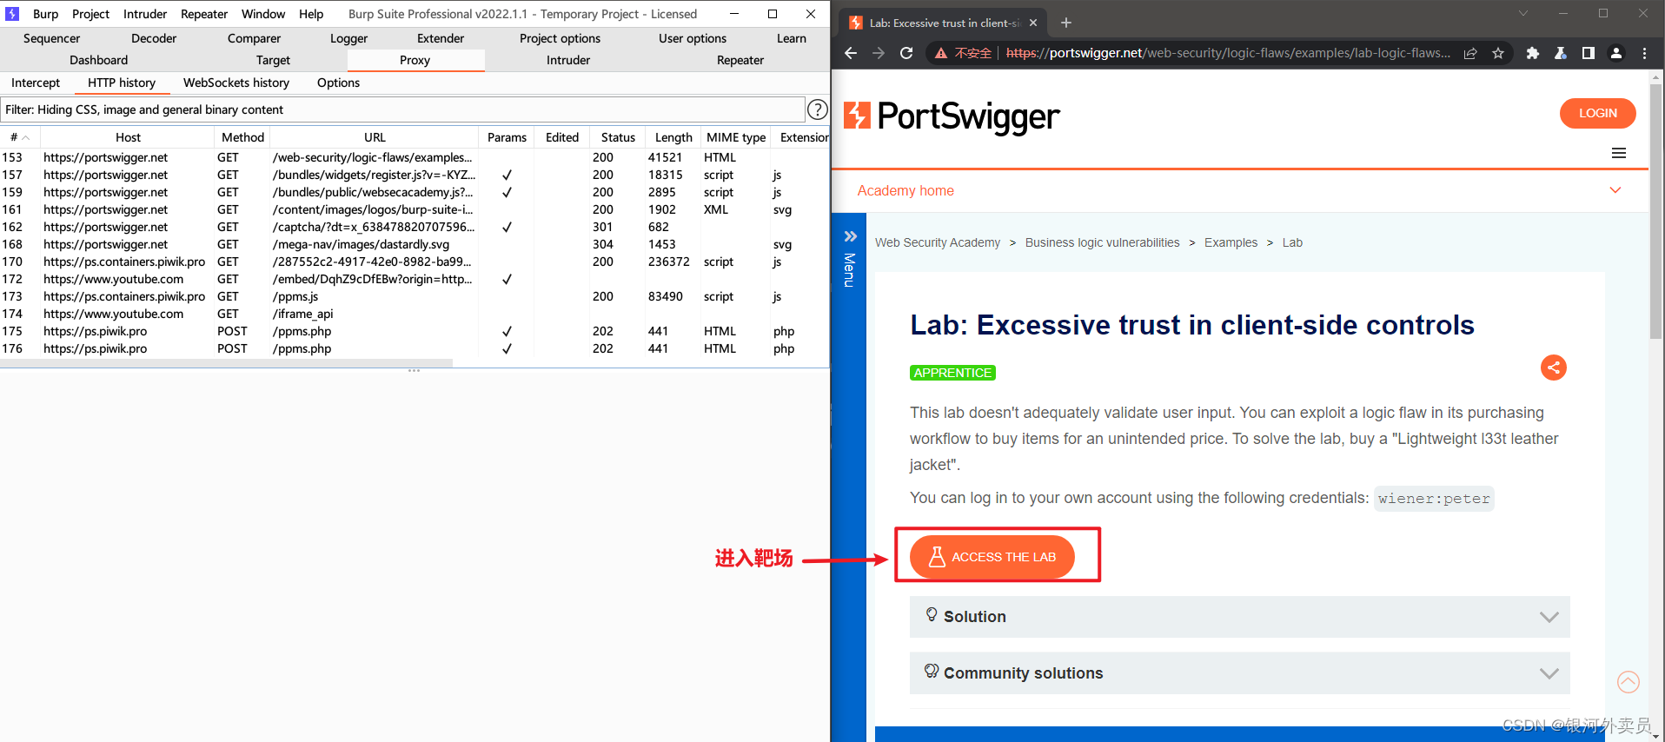Click the Solution lightbulb icon
1665x742 pixels.
[932, 615]
